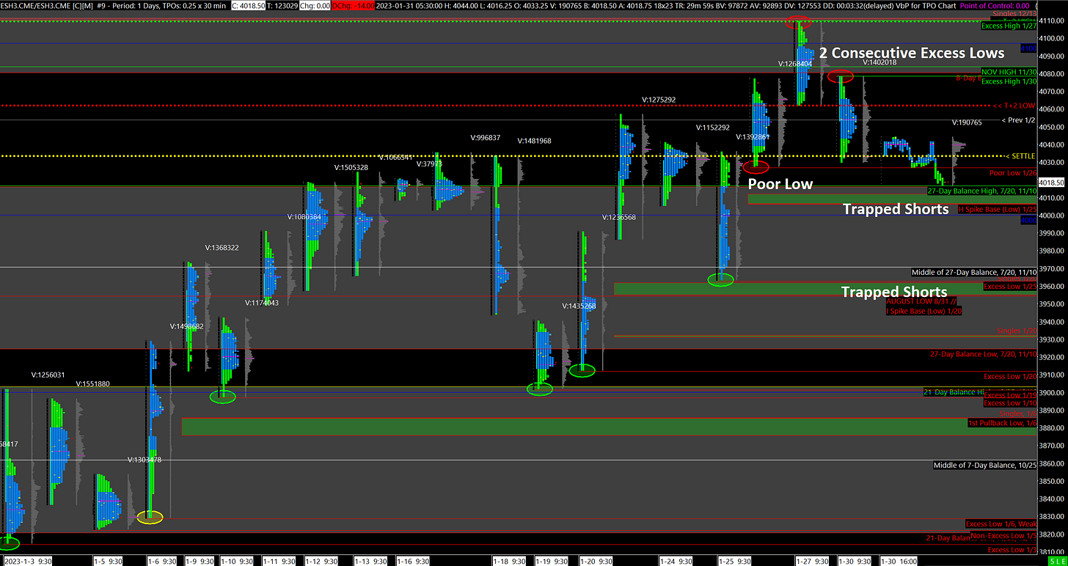
Task: Select the 'Chg: 0.00' header field
Action: 314,5
